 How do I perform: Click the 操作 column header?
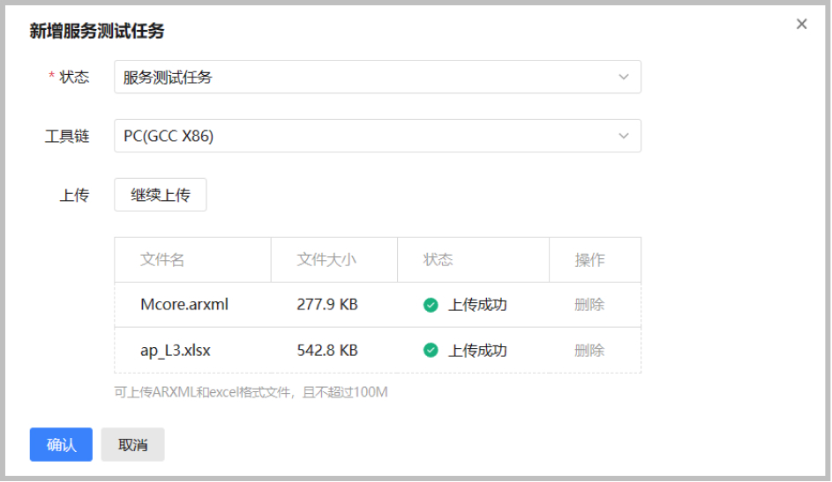[x=589, y=260]
